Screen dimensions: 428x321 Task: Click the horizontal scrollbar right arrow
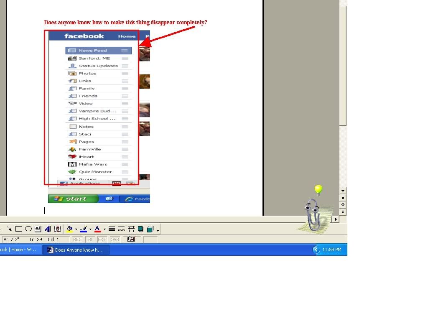(x=336, y=219)
